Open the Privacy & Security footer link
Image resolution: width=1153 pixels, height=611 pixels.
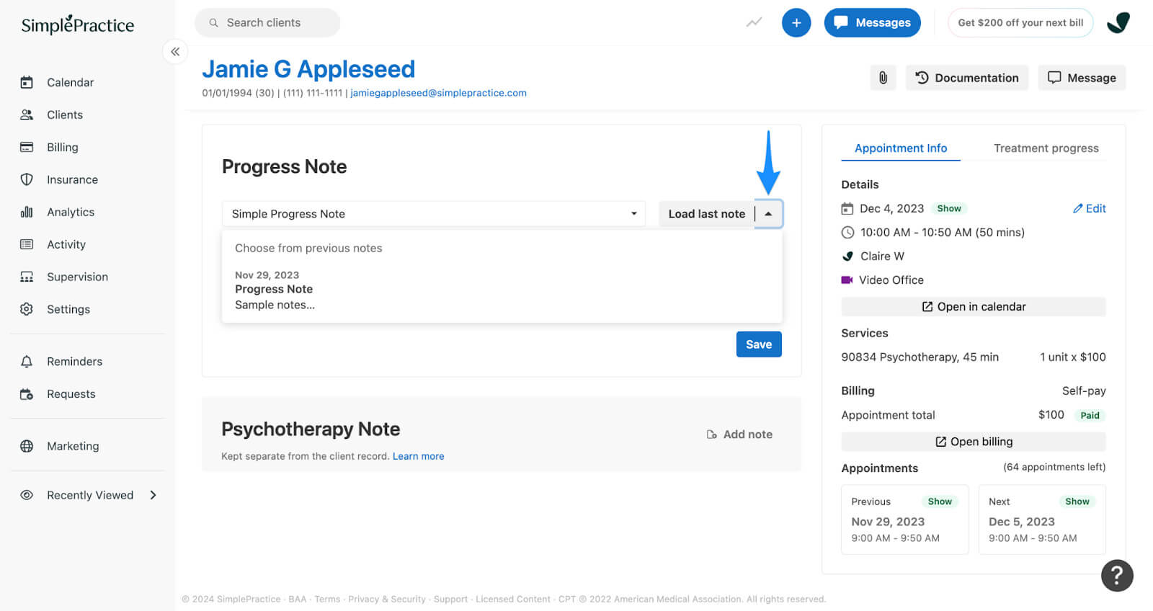tap(387, 599)
